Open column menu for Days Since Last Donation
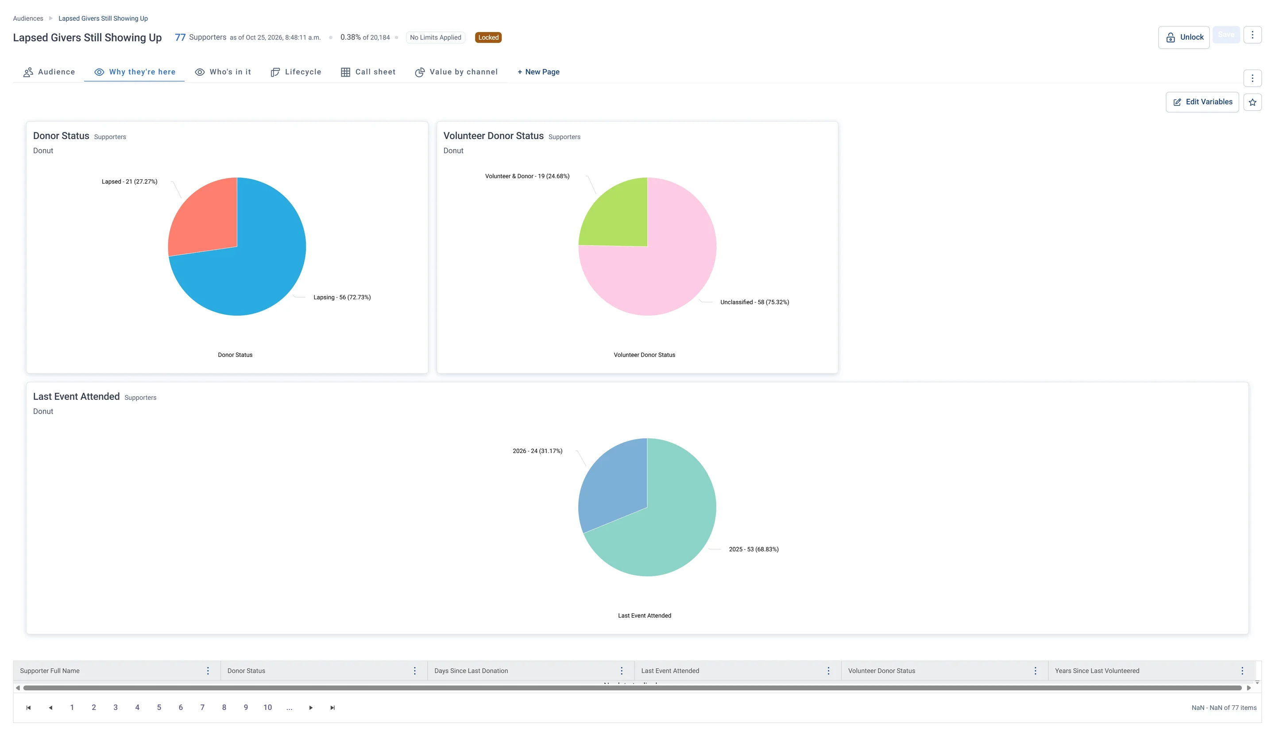1275x736 pixels. tap(621, 670)
